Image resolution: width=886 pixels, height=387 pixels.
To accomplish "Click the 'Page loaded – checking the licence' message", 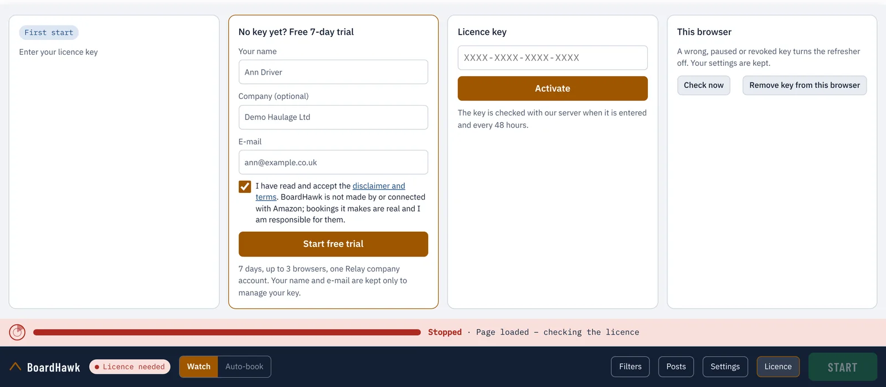I will 558,332.
